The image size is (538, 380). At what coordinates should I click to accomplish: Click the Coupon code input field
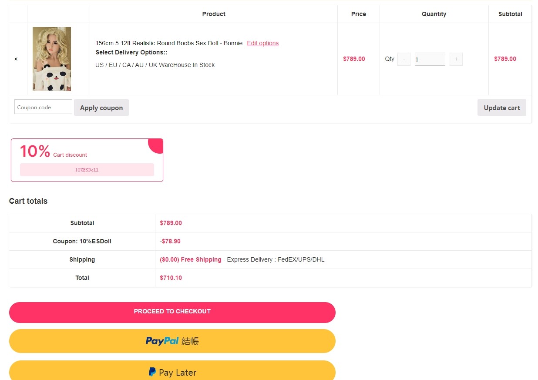[43, 107]
